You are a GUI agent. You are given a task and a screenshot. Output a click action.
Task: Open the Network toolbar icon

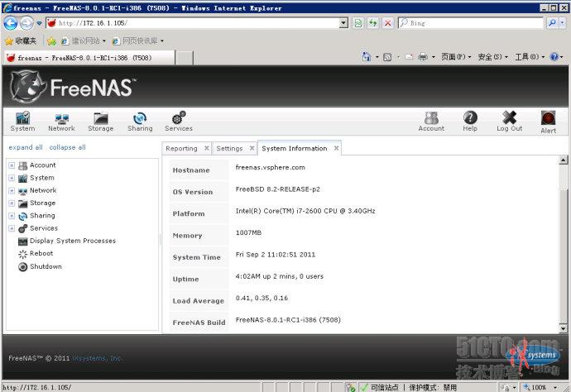coord(61,122)
